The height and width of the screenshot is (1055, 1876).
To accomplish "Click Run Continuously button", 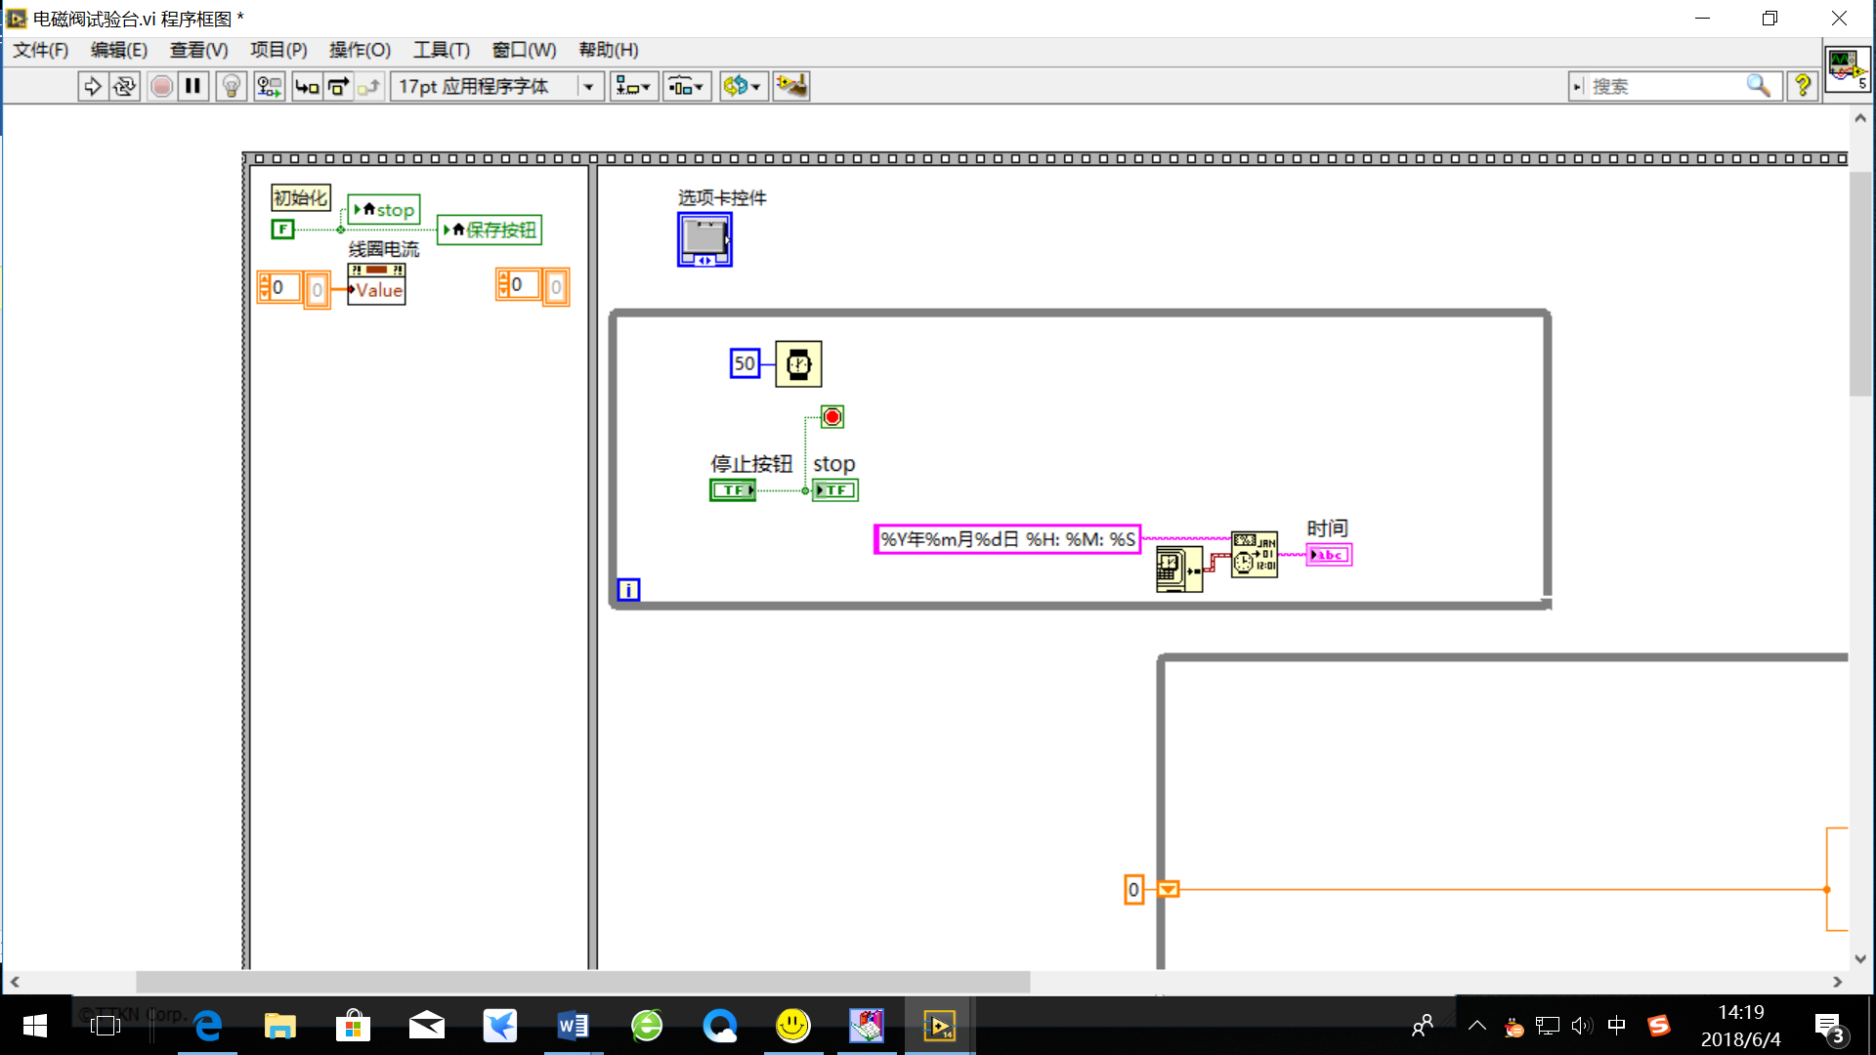I will pos(124,87).
